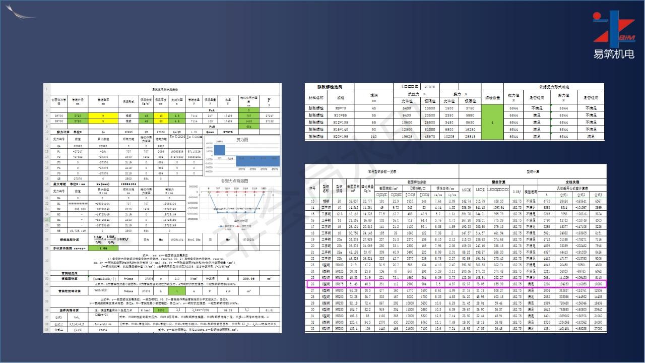Select the HW100 steel size cell
Image resolution: width=645 pixels, height=363 pixels.
point(340,265)
